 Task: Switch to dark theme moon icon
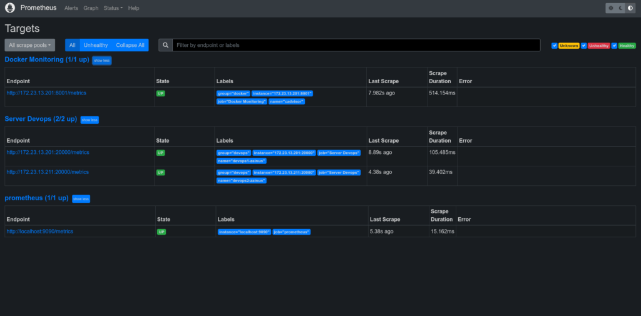click(x=620, y=8)
